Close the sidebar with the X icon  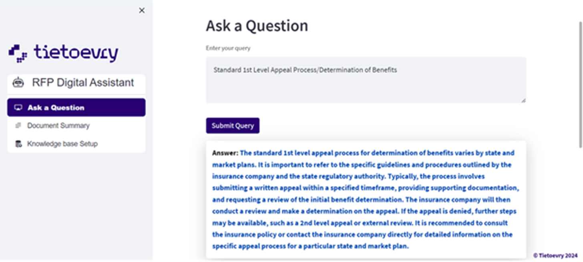point(142,10)
